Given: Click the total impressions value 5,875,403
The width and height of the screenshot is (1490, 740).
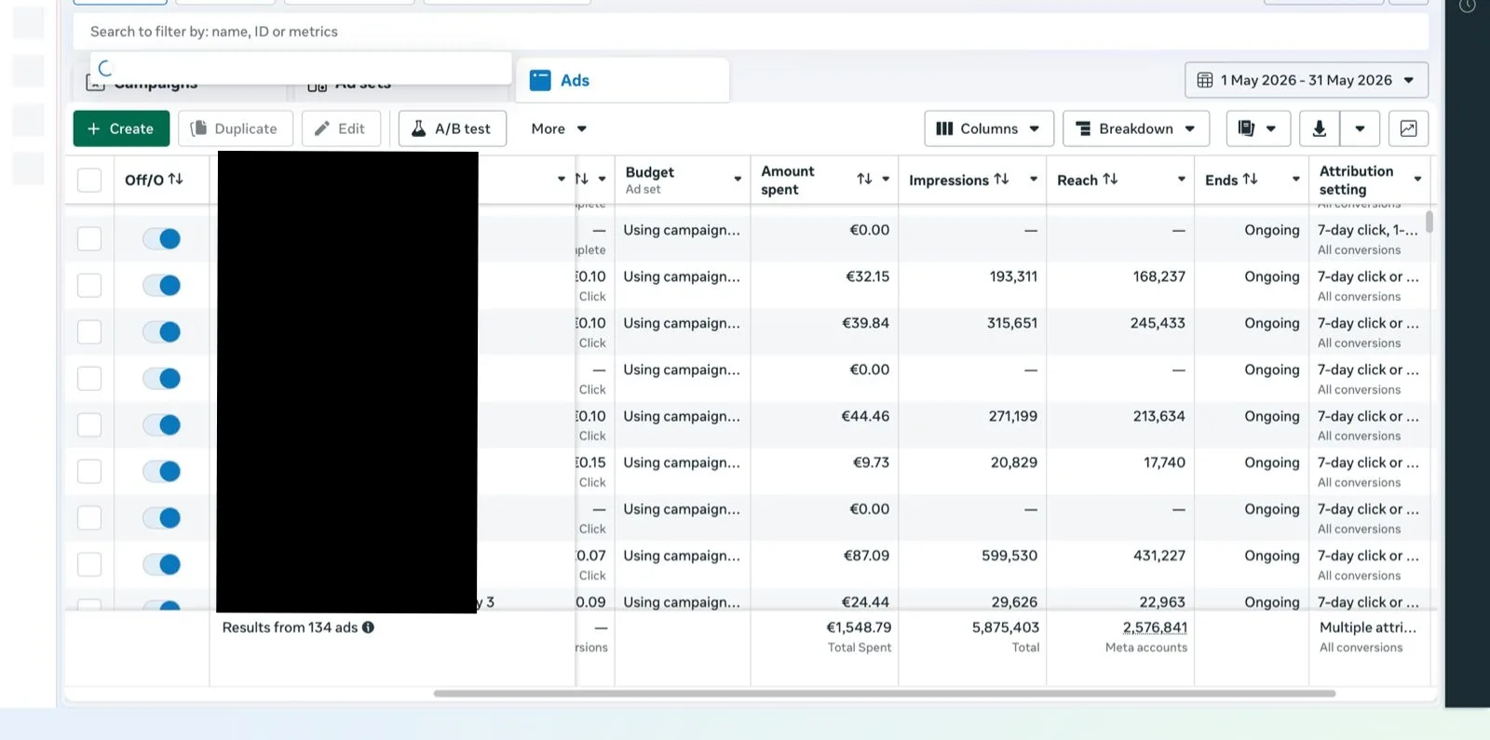Looking at the screenshot, I should pyautogui.click(x=1006, y=627).
